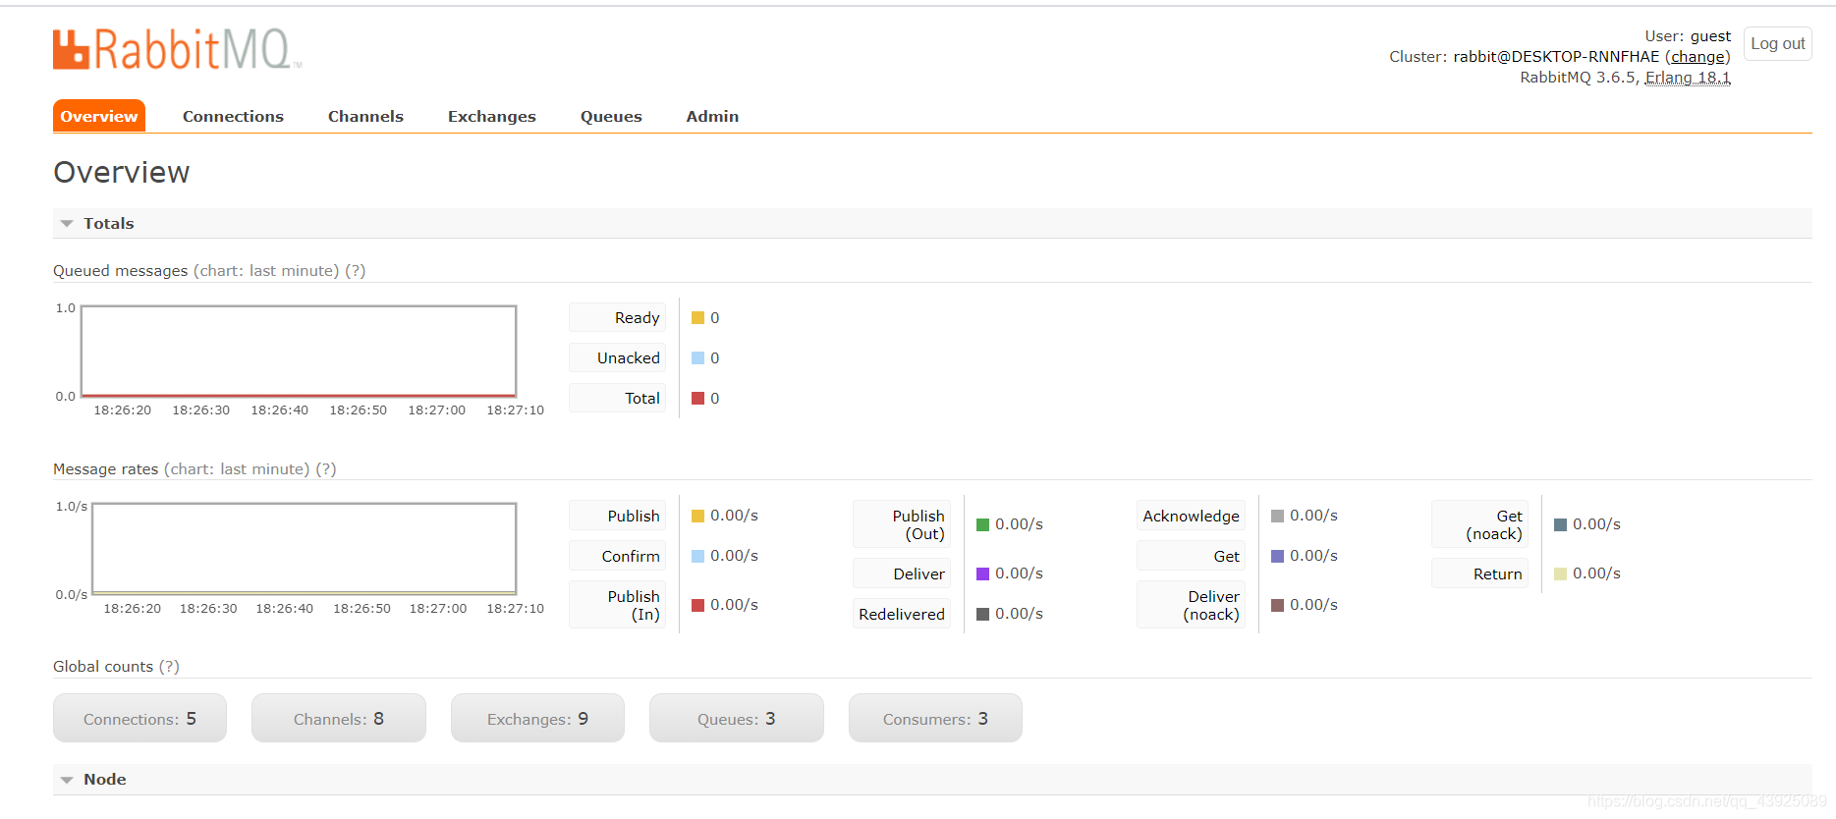Click the Deliver purple swatch
This screenshot has width=1836, height=819.
(982, 573)
